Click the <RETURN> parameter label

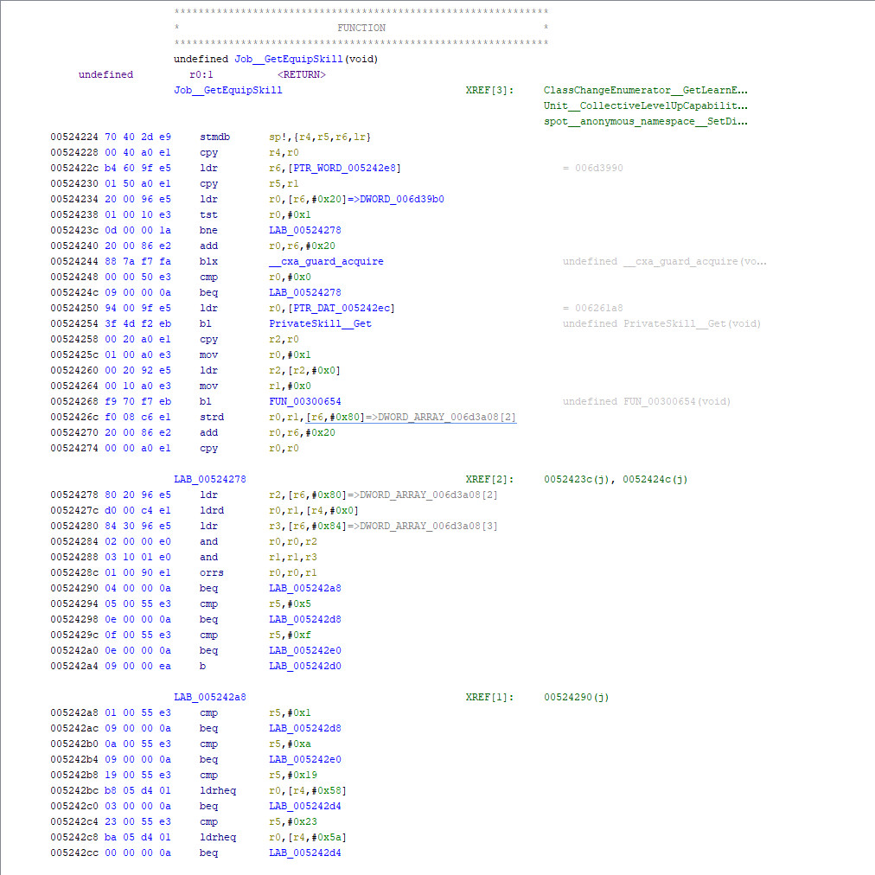(301, 74)
